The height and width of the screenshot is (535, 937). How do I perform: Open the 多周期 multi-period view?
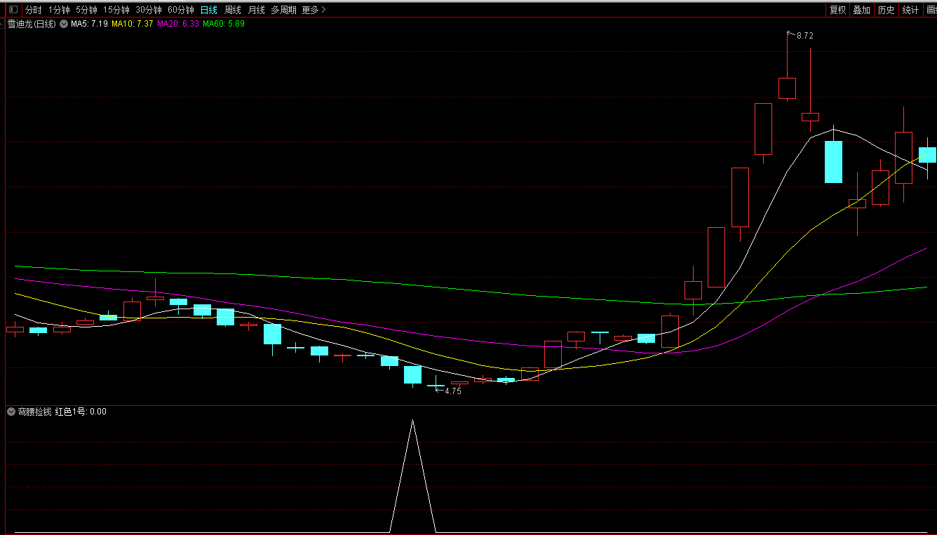click(283, 10)
